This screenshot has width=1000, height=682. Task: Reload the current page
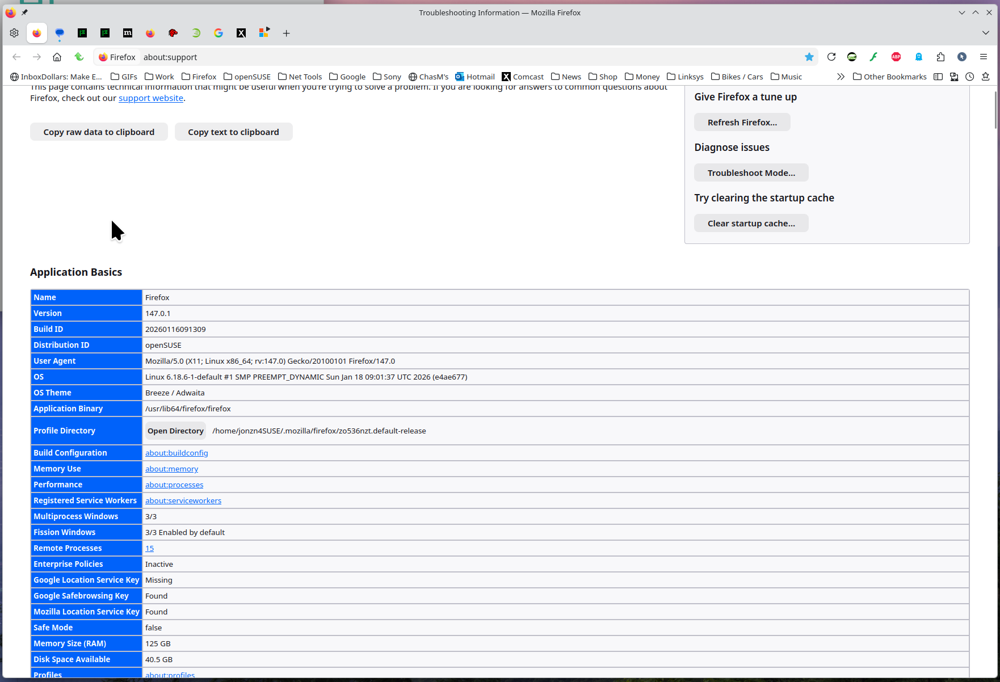[831, 57]
